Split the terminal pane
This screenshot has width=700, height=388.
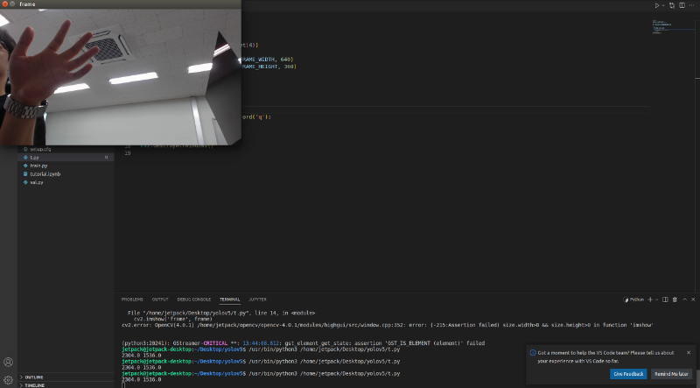point(665,300)
